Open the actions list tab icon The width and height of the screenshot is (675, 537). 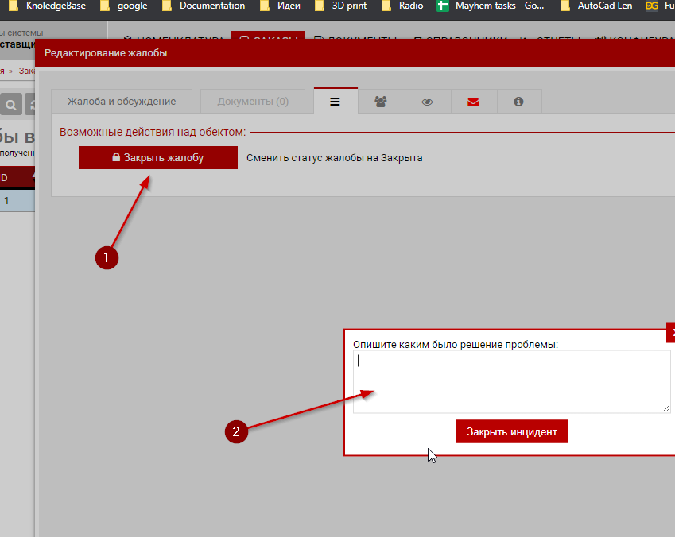[x=336, y=102]
